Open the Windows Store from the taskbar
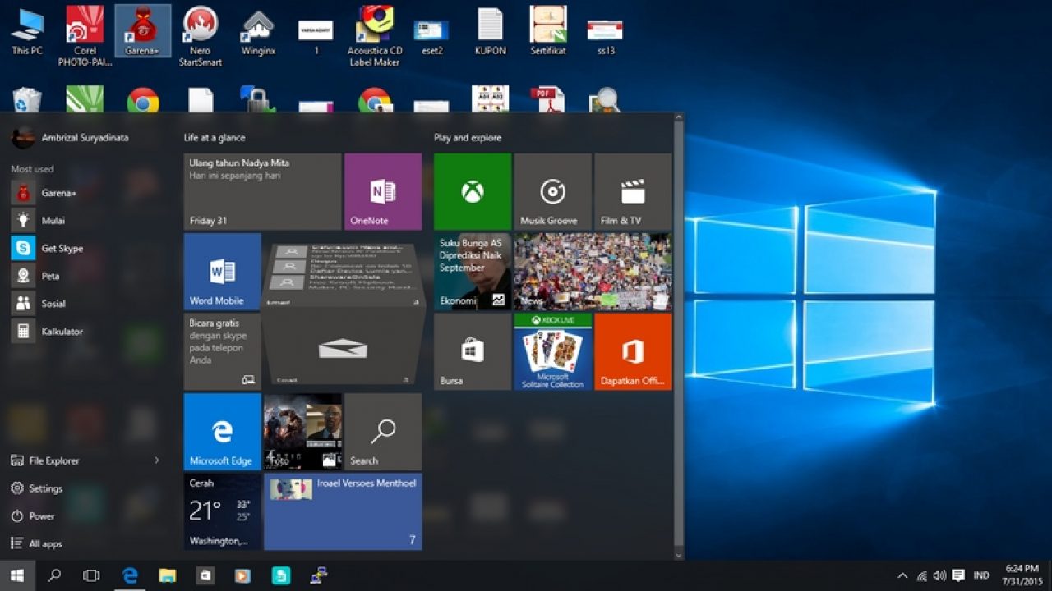Screen dimensions: 1052x591 (x=205, y=575)
